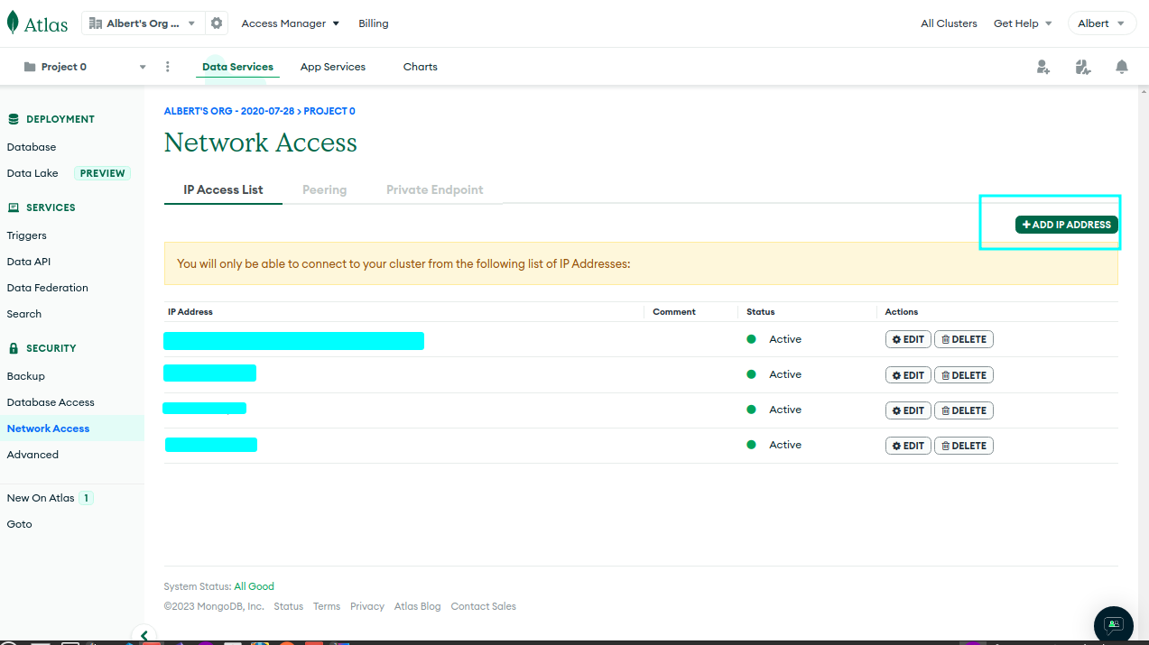1149x645 pixels.
Task: Click the Add IP Address button
Action: [x=1067, y=225]
